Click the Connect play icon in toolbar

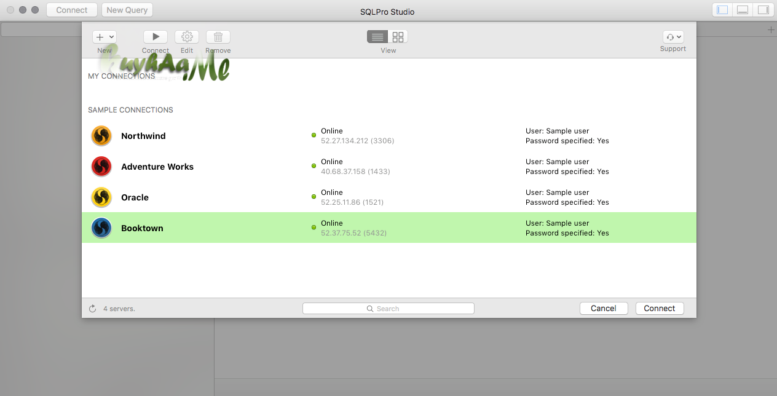click(156, 37)
